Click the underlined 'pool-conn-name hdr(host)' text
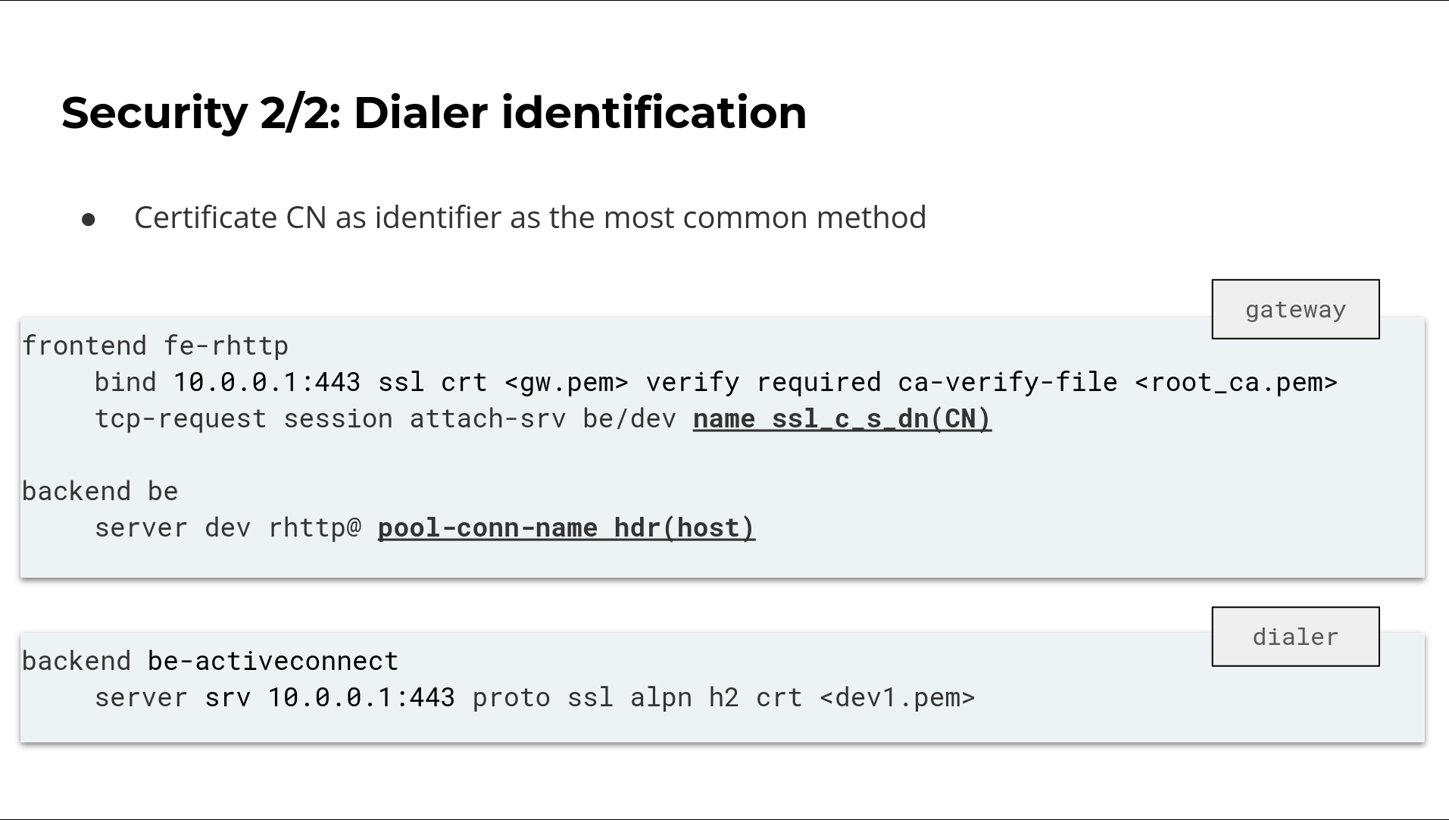Screen dimensions: 1449x820 (567, 528)
